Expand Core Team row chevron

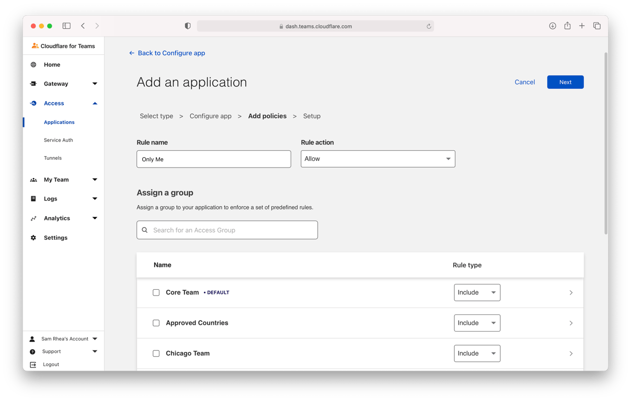tap(571, 293)
